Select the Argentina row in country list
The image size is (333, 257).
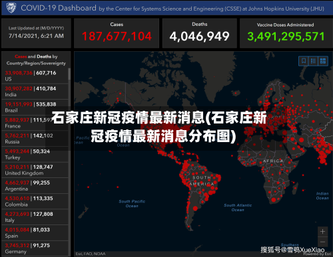[35, 186]
